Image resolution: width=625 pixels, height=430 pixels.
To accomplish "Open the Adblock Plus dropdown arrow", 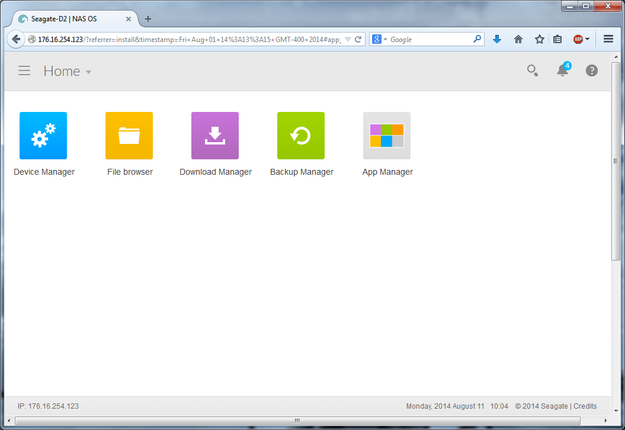I will (x=587, y=39).
